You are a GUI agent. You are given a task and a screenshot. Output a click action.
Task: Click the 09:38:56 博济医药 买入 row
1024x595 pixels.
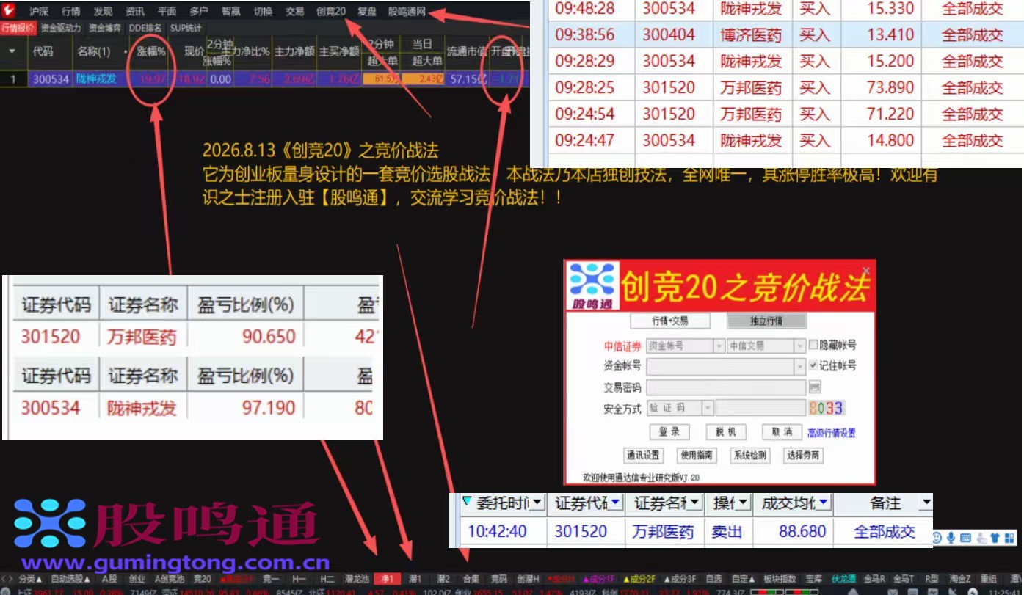786,34
